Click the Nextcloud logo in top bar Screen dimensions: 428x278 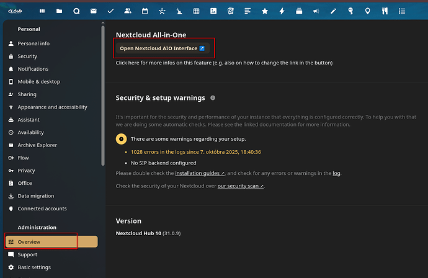(15, 11)
